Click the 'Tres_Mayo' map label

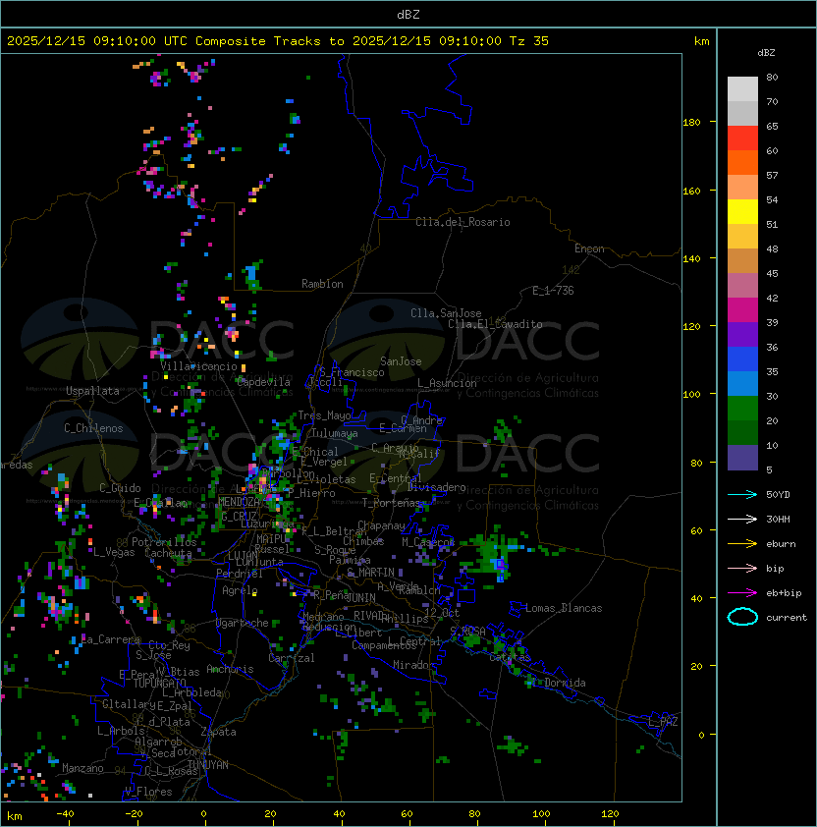[x=324, y=415]
